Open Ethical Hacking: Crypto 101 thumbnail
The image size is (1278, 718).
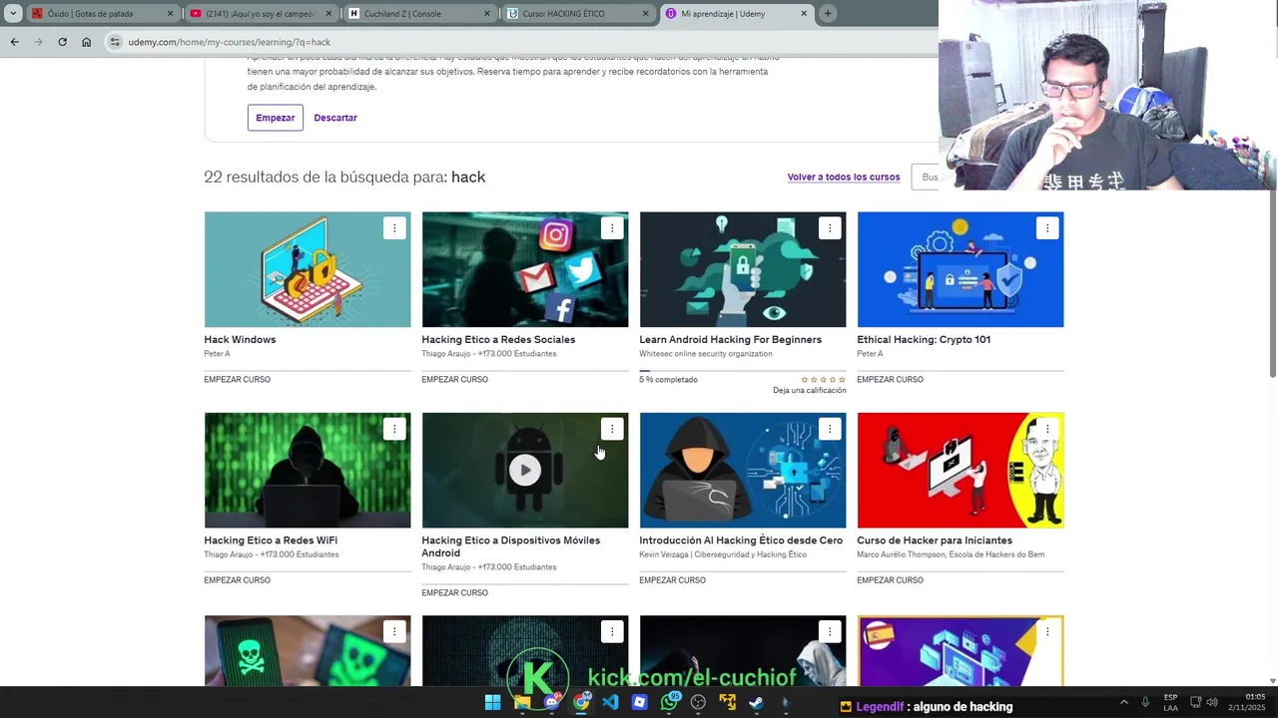click(x=960, y=269)
